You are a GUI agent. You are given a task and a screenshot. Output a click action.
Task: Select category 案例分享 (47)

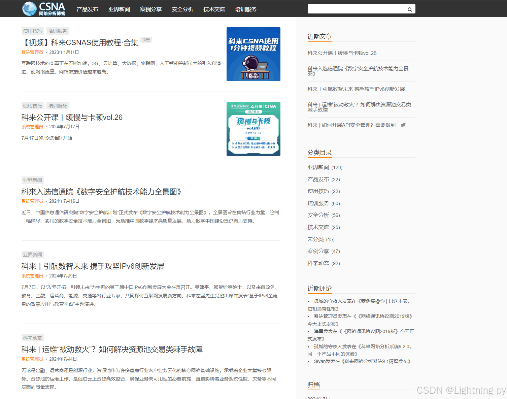coord(318,251)
